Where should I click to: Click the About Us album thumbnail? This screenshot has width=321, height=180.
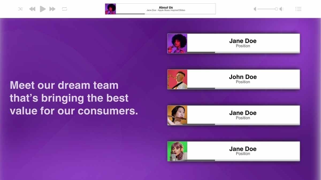(x=110, y=9)
